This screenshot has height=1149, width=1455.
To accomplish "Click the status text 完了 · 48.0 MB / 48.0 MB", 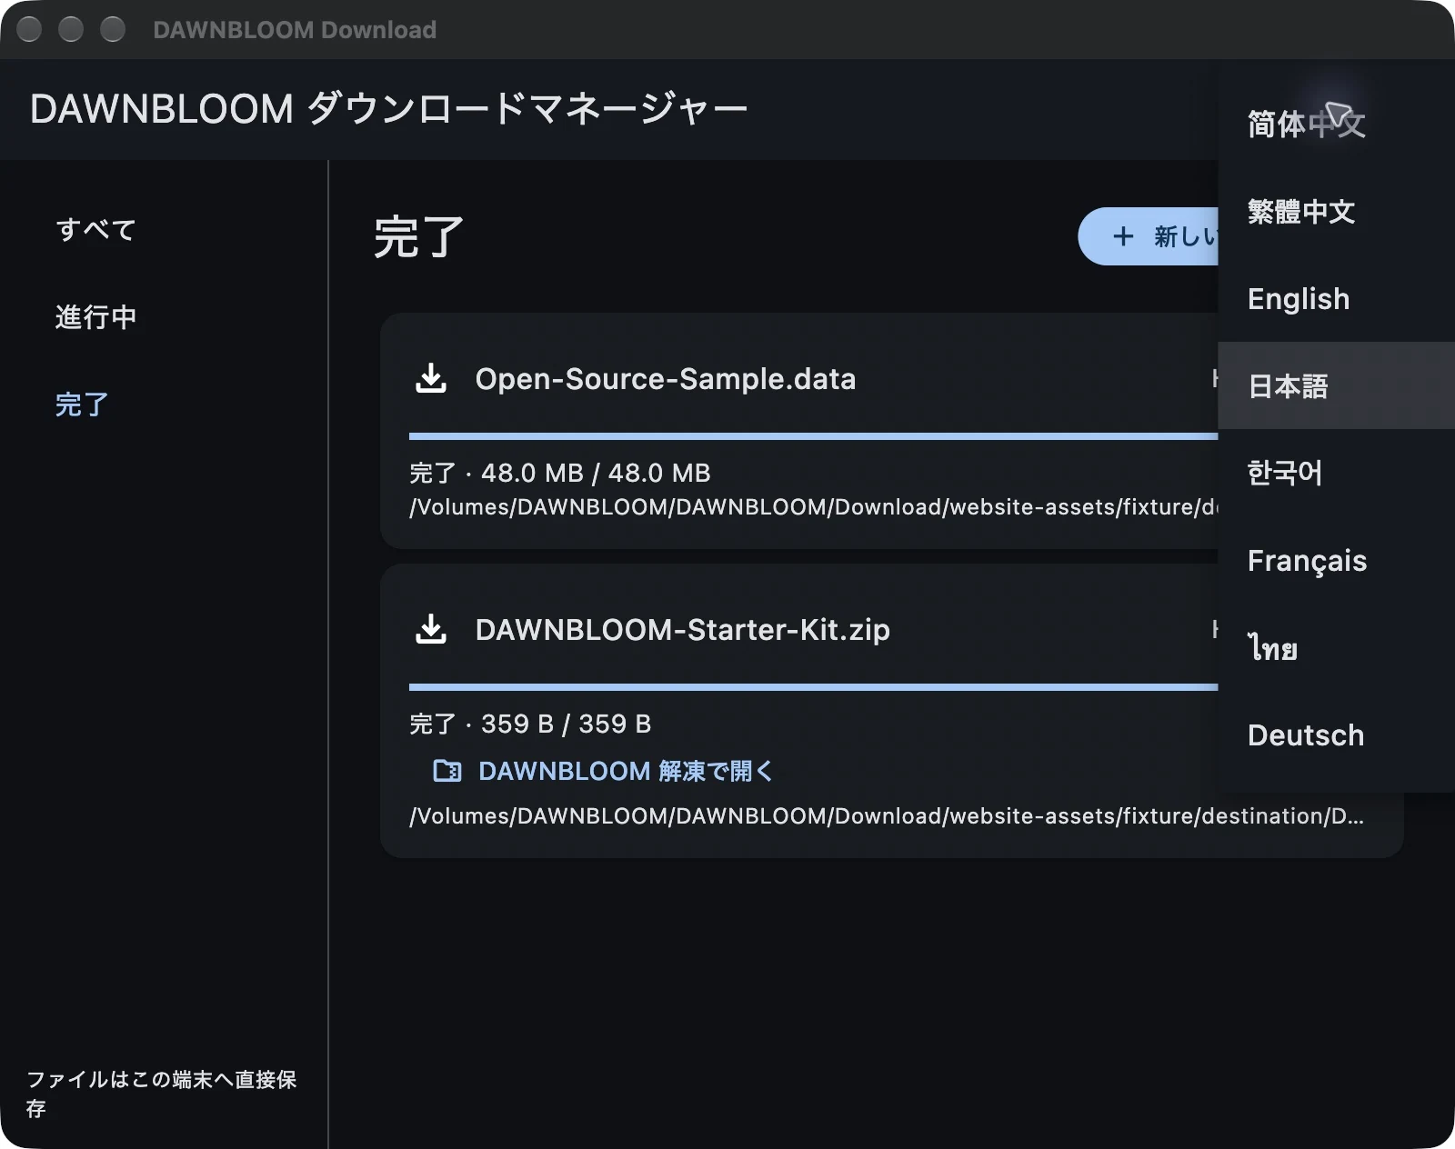I will coord(560,473).
